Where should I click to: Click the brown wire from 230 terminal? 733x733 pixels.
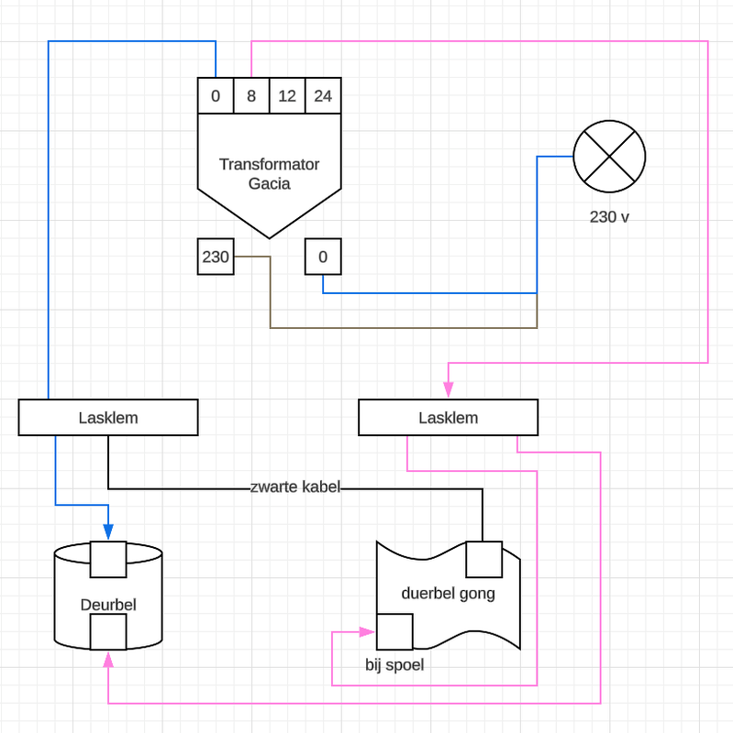click(403, 328)
